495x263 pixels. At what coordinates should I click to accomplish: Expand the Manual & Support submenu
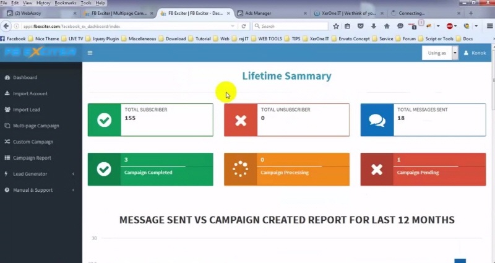41,190
